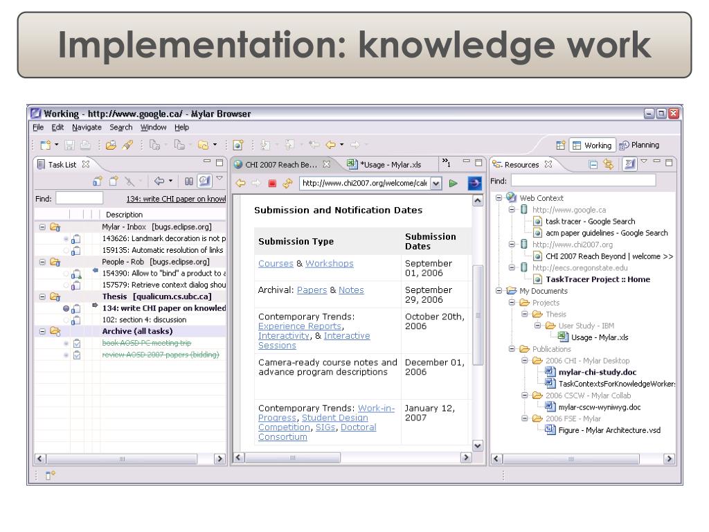
Task: Activate task 102 section 4 discussion circle
Action: coord(66,320)
